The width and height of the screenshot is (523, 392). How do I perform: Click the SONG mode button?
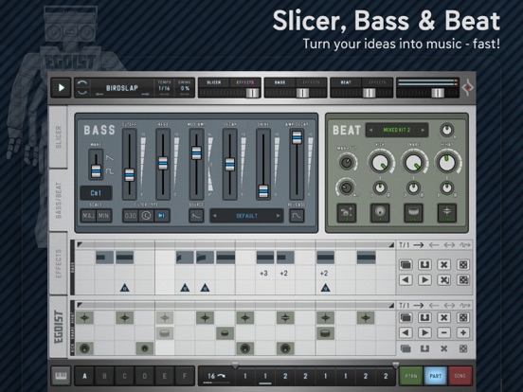460,376
